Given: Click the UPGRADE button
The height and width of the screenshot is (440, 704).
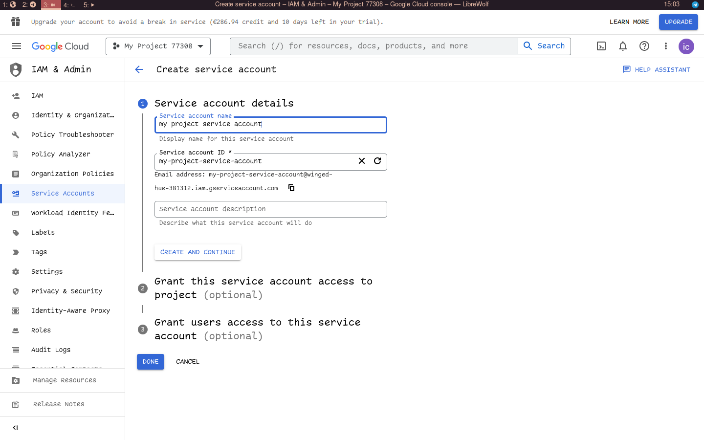Looking at the screenshot, I should coord(678,22).
